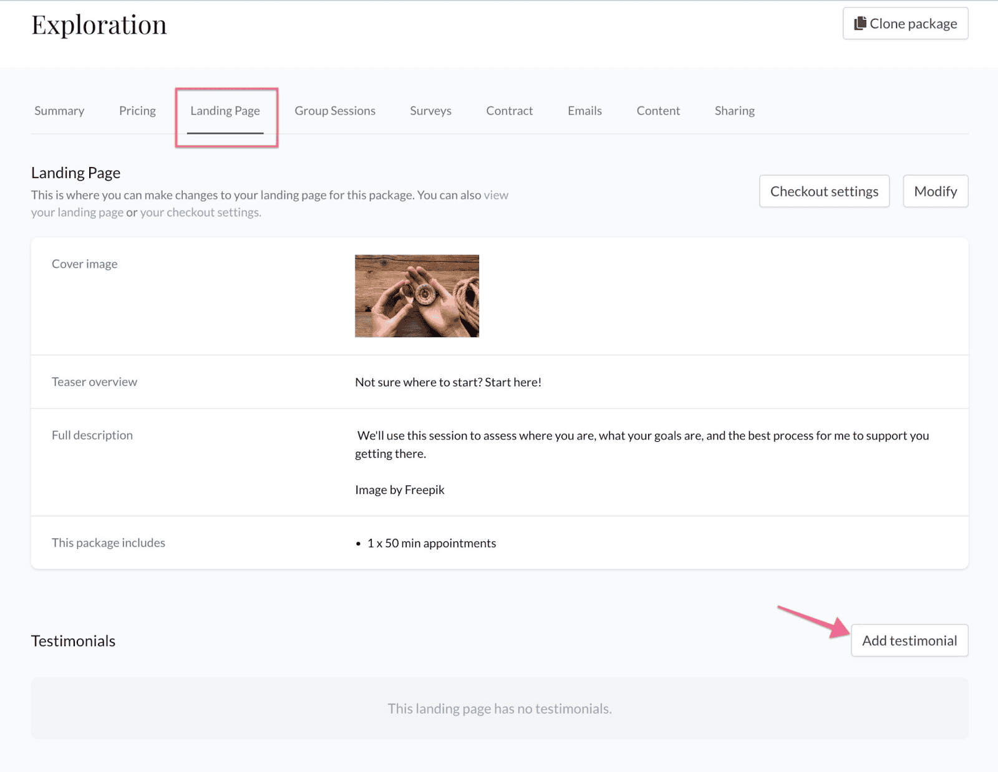Switch to the Summary tab

59,110
